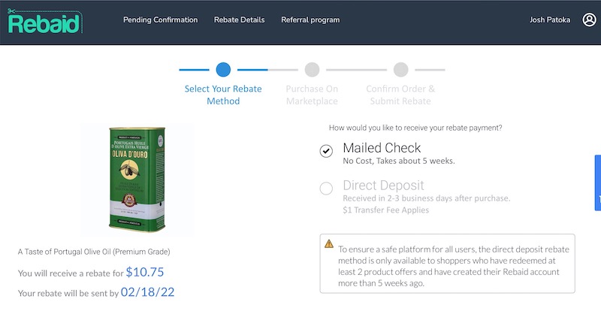This screenshot has height=314, width=601.
Task: Click '$1 Transfer Fee Applies' text
Action: [385, 210]
